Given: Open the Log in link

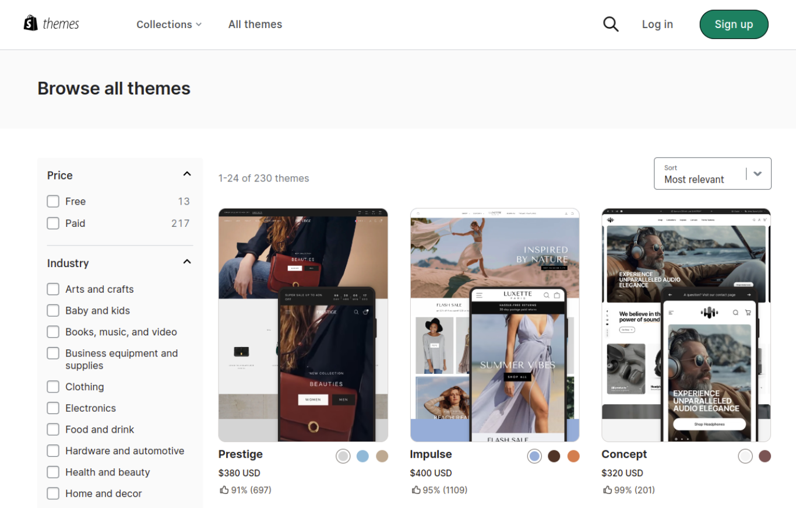Looking at the screenshot, I should click(657, 24).
